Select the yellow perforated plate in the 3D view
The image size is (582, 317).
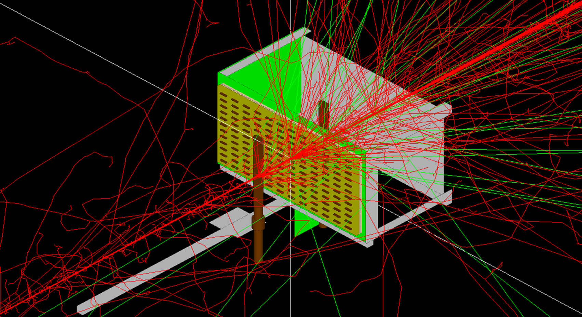pos(289,159)
